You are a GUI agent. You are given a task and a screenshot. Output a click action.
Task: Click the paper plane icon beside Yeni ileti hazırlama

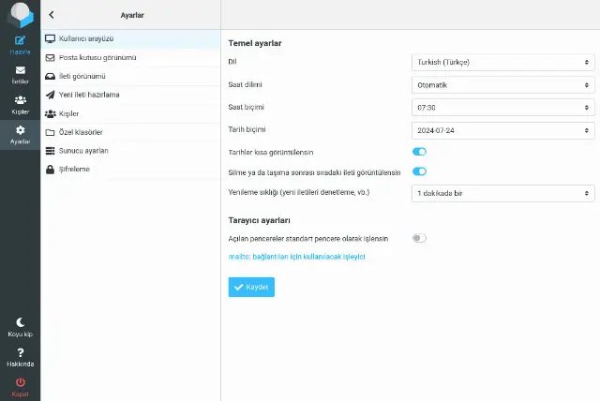tap(50, 95)
